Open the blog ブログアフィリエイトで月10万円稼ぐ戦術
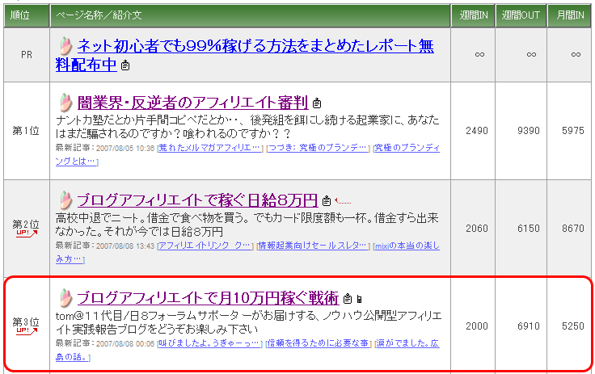595x374 pixels. coord(208,298)
